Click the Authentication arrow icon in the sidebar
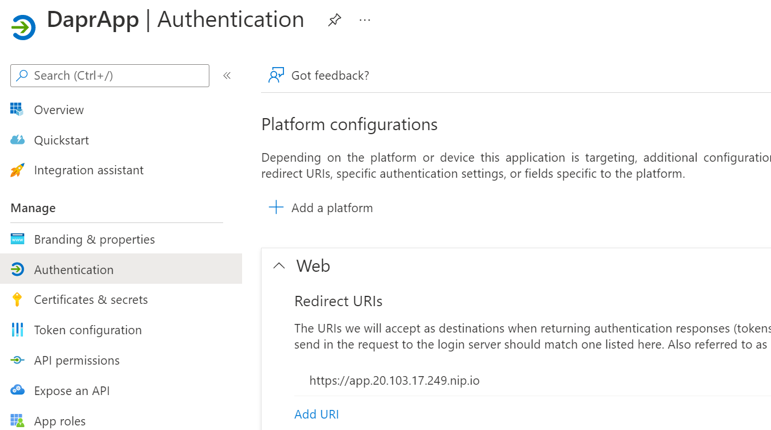Viewport: 771px width, 430px height. pos(18,269)
